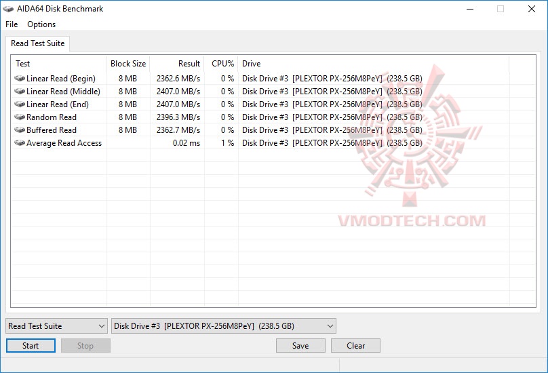Screen dimensions: 548x373
Task: Select the Buffered Read row label
Action: pos(52,130)
